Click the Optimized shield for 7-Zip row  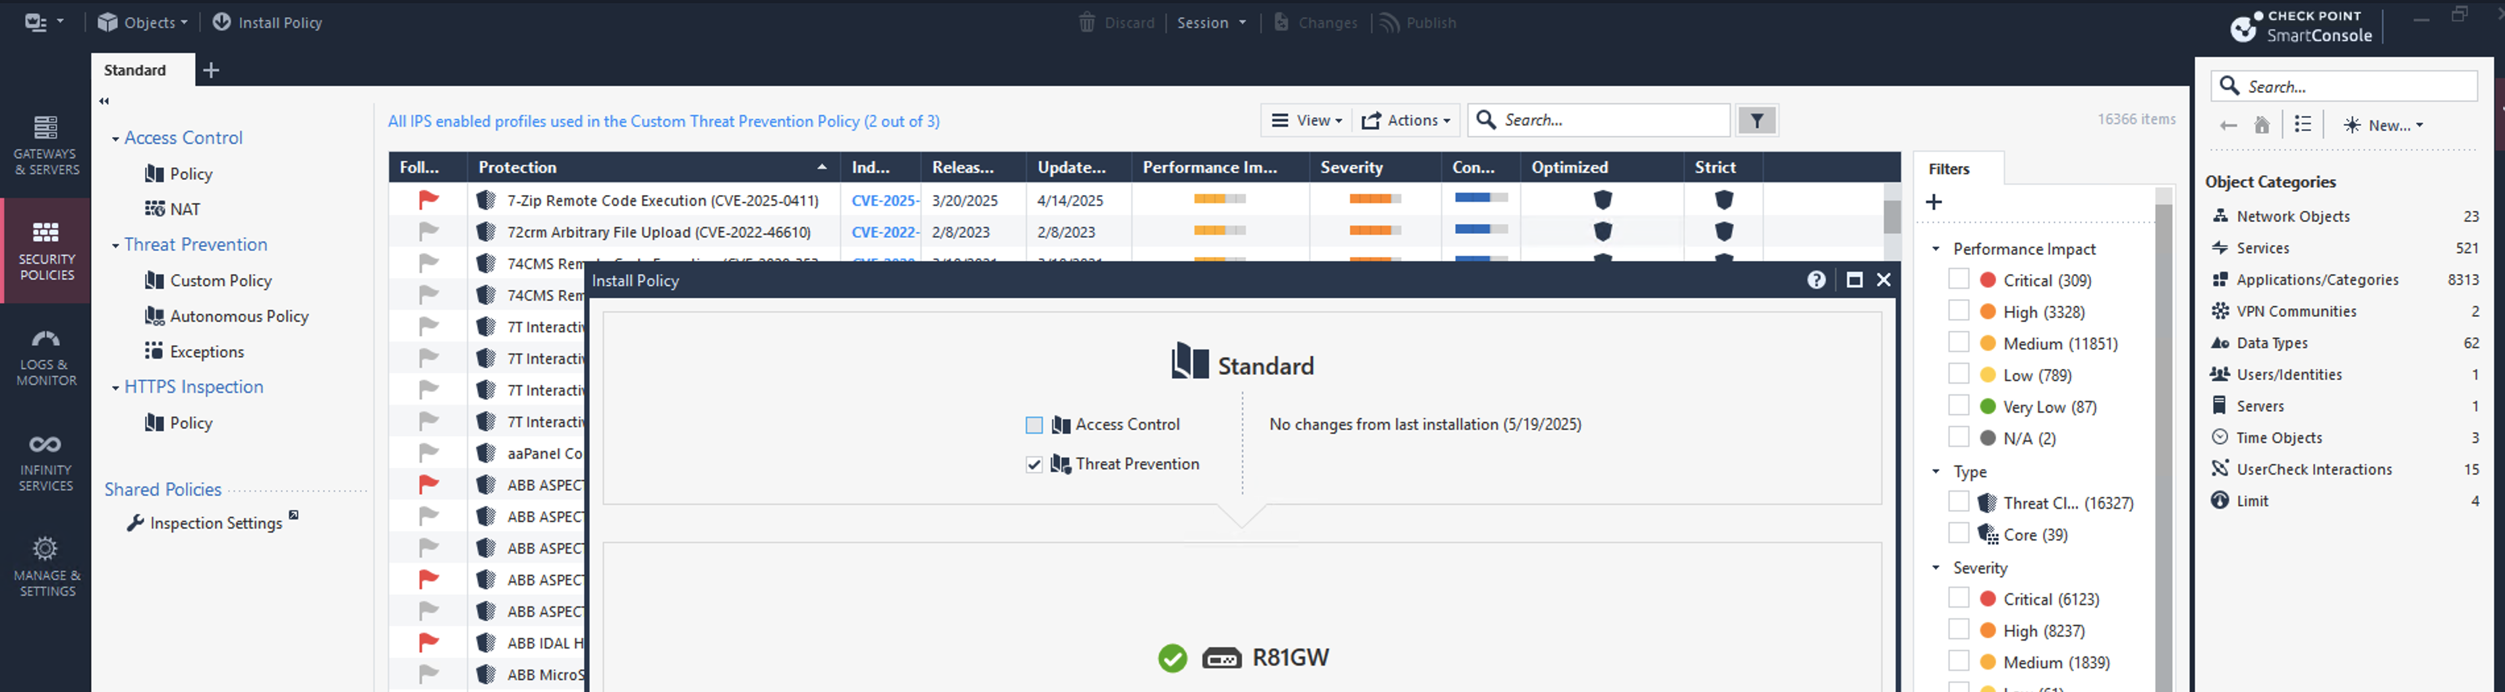[1603, 199]
